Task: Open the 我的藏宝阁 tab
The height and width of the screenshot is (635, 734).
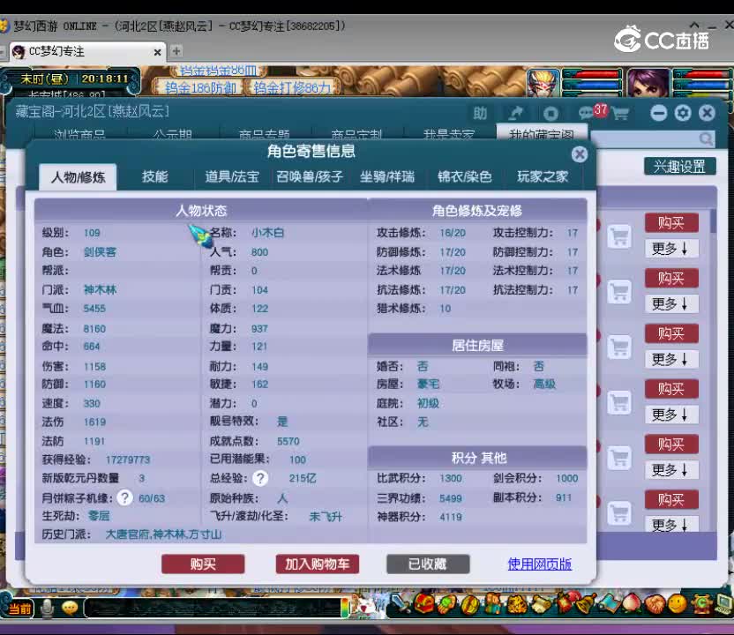Action: pos(542,133)
